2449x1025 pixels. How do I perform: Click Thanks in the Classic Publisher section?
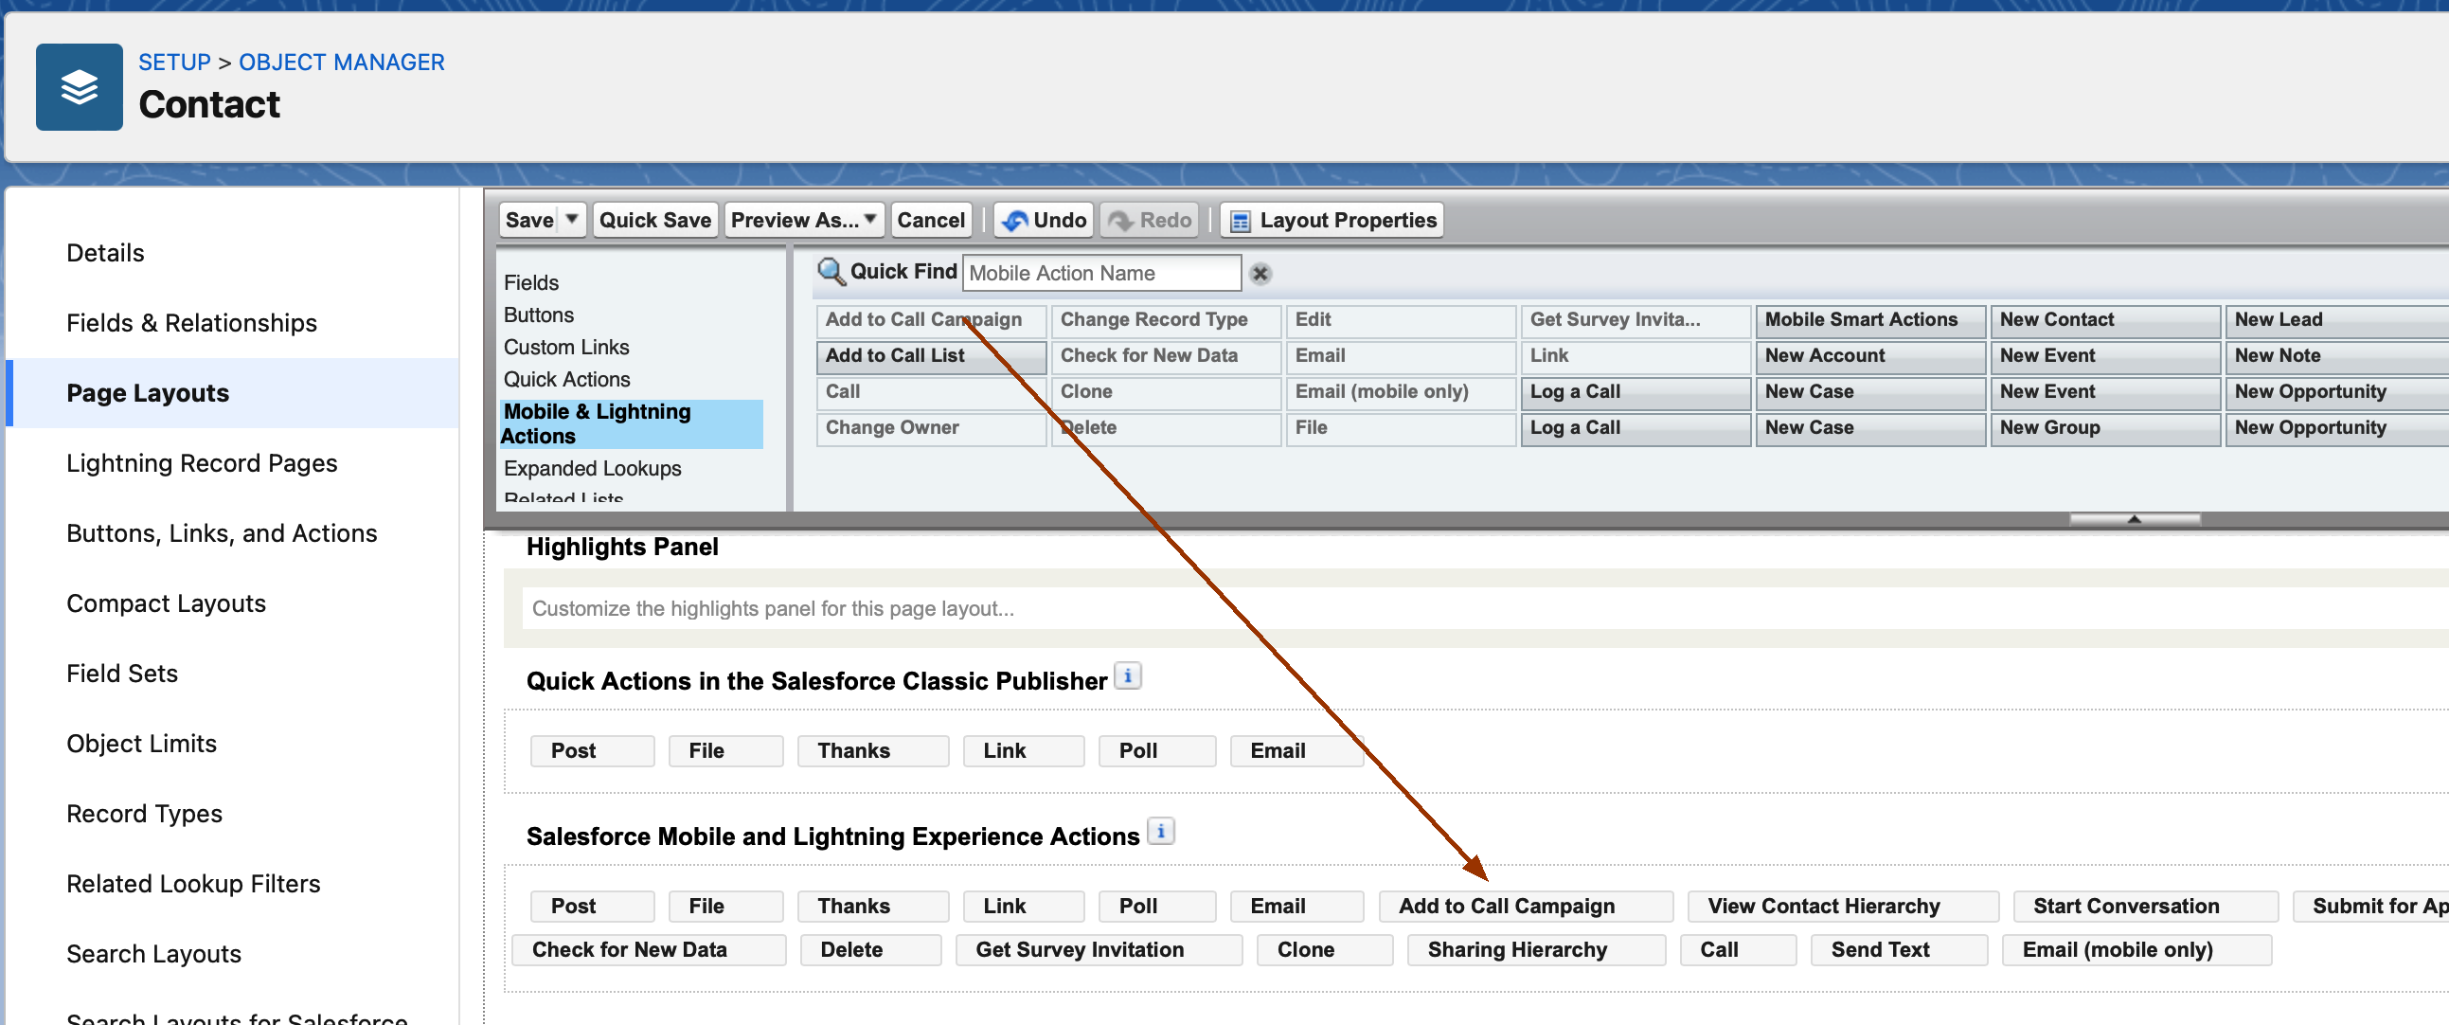point(873,751)
